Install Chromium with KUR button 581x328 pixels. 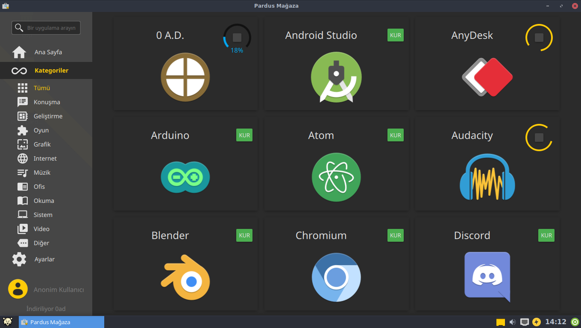pos(396,235)
